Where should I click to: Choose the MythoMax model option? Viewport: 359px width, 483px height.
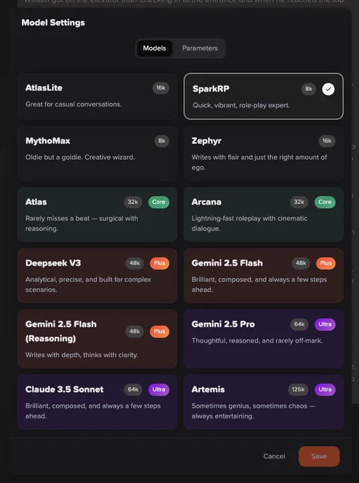[x=97, y=153]
